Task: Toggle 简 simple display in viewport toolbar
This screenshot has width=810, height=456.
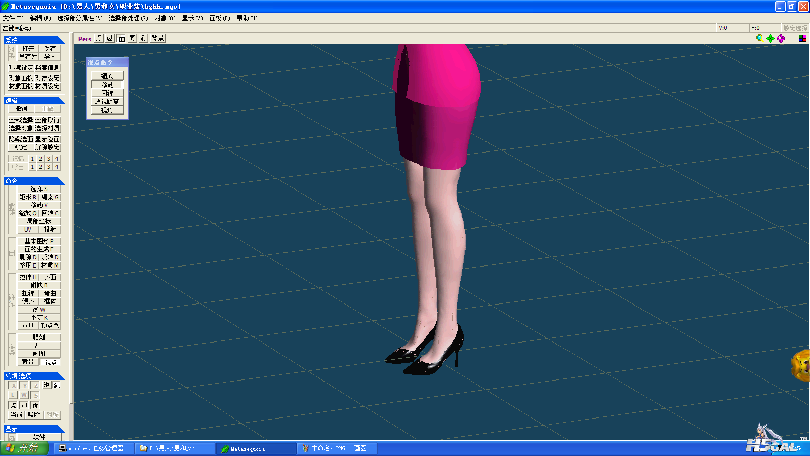Action: click(132, 38)
